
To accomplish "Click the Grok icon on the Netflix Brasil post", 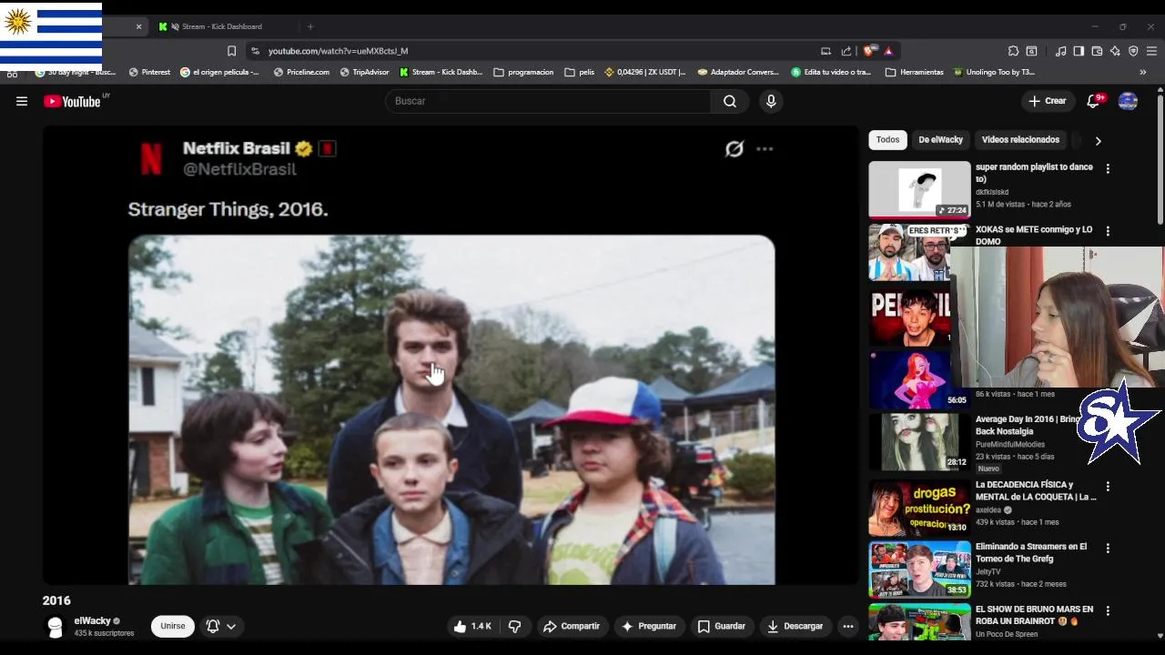I will [x=734, y=149].
